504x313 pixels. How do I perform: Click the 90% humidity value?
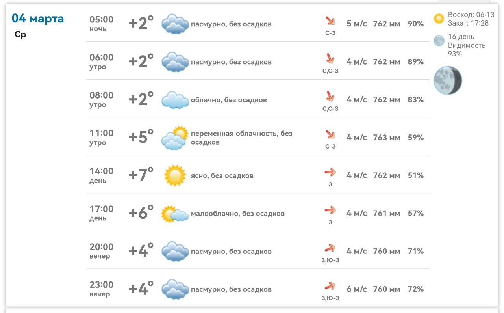[x=415, y=24]
